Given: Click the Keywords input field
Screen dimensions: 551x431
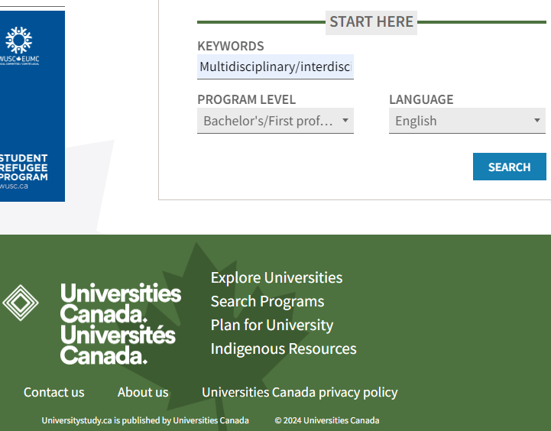Looking at the screenshot, I should 275,66.
